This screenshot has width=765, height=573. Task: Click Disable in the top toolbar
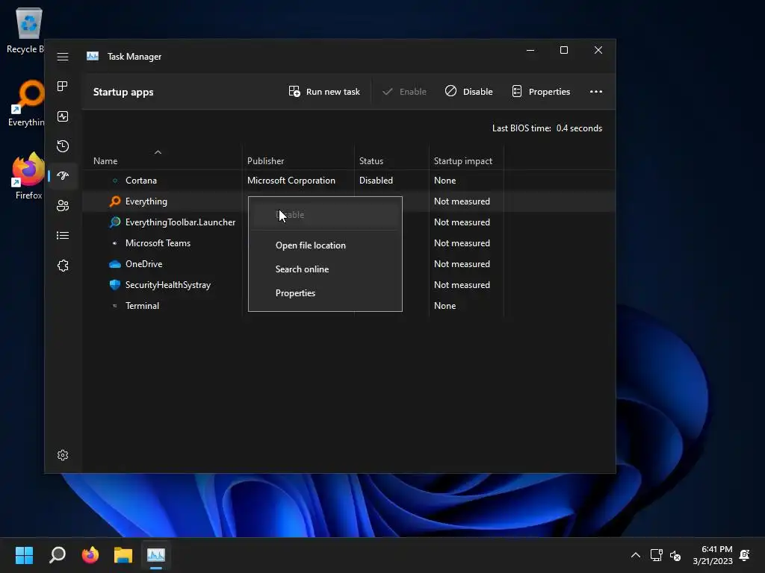(x=469, y=92)
